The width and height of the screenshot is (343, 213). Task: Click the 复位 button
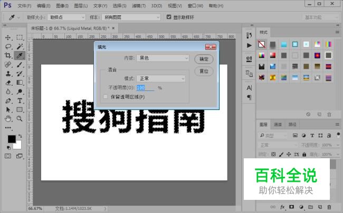click(x=204, y=71)
